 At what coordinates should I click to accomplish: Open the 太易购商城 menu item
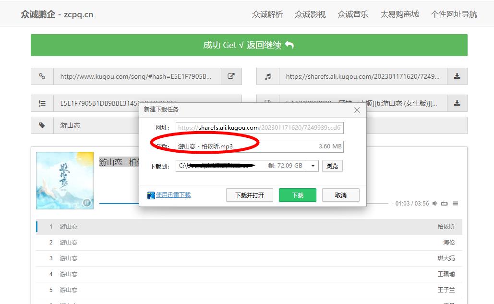[399, 14]
